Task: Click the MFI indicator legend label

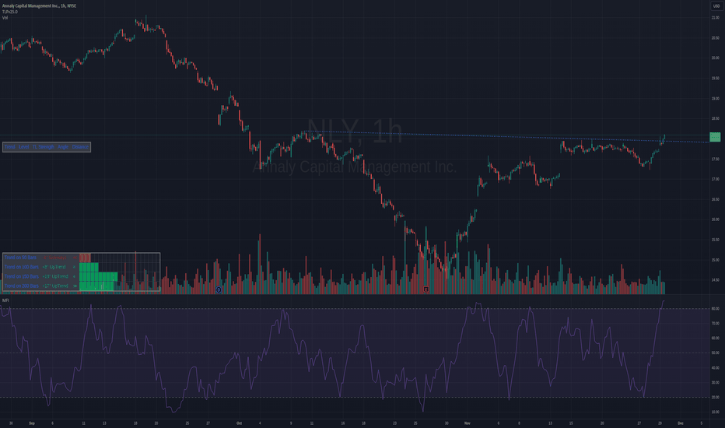Action: point(5,300)
